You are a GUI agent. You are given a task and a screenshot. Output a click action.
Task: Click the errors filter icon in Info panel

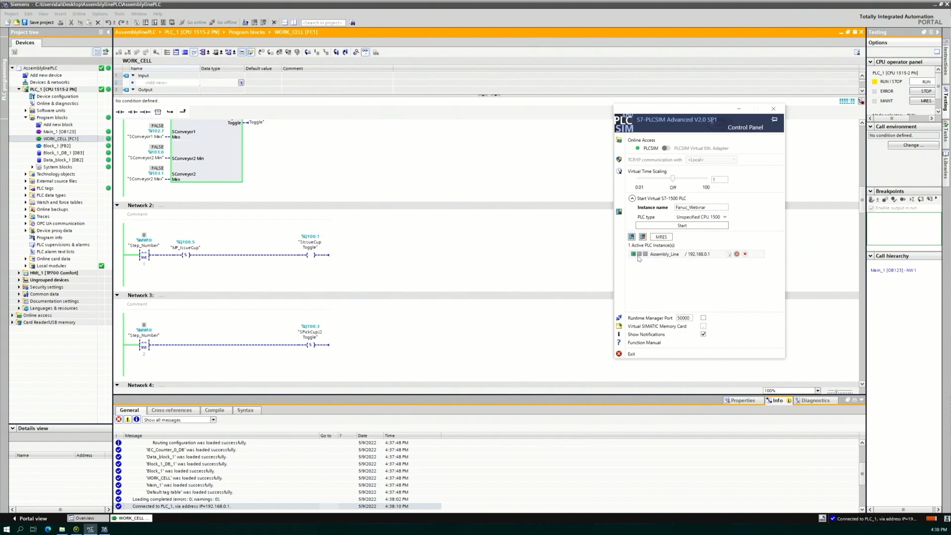tap(119, 420)
